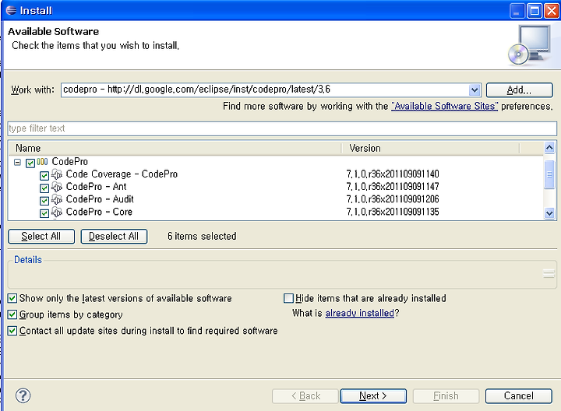Uncheck the CodePro category checkbox
Screen dimensions: 561x411
coord(30,163)
